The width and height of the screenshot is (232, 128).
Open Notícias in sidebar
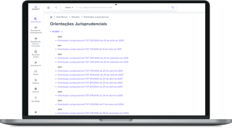pos(36,90)
